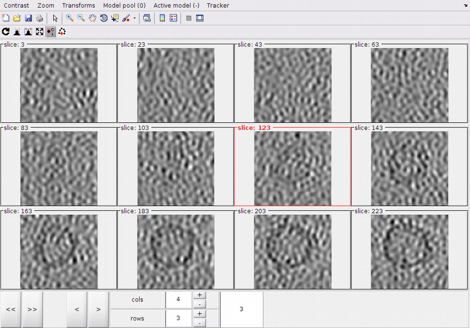Viewport: 470px width, 328px height.
Task: Select the highlighted slice 123 thumbnail
Action: pos(292,168)
